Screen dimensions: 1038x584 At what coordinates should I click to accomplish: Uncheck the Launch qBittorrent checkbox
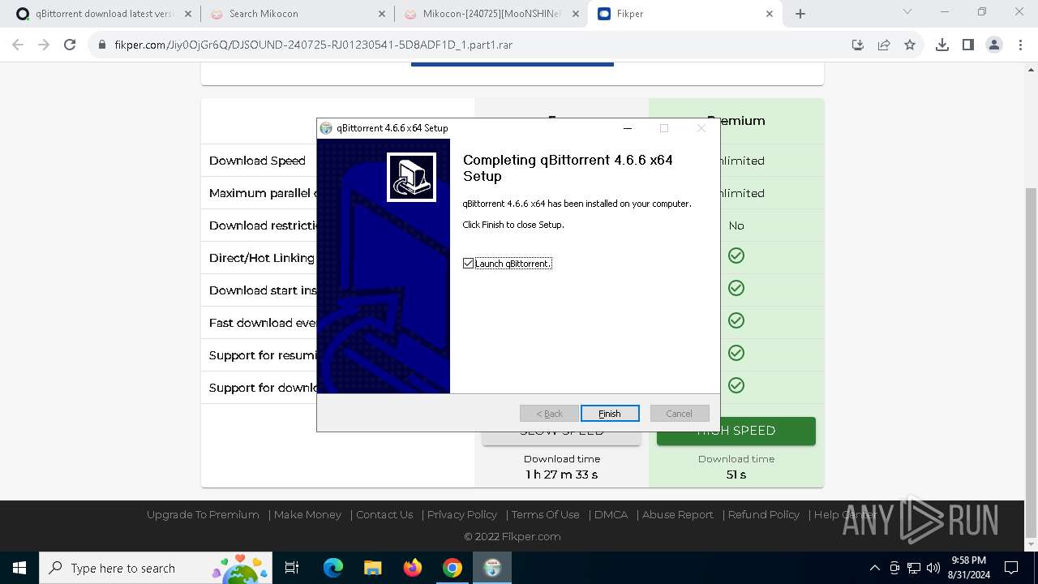(x=468, y=264)
